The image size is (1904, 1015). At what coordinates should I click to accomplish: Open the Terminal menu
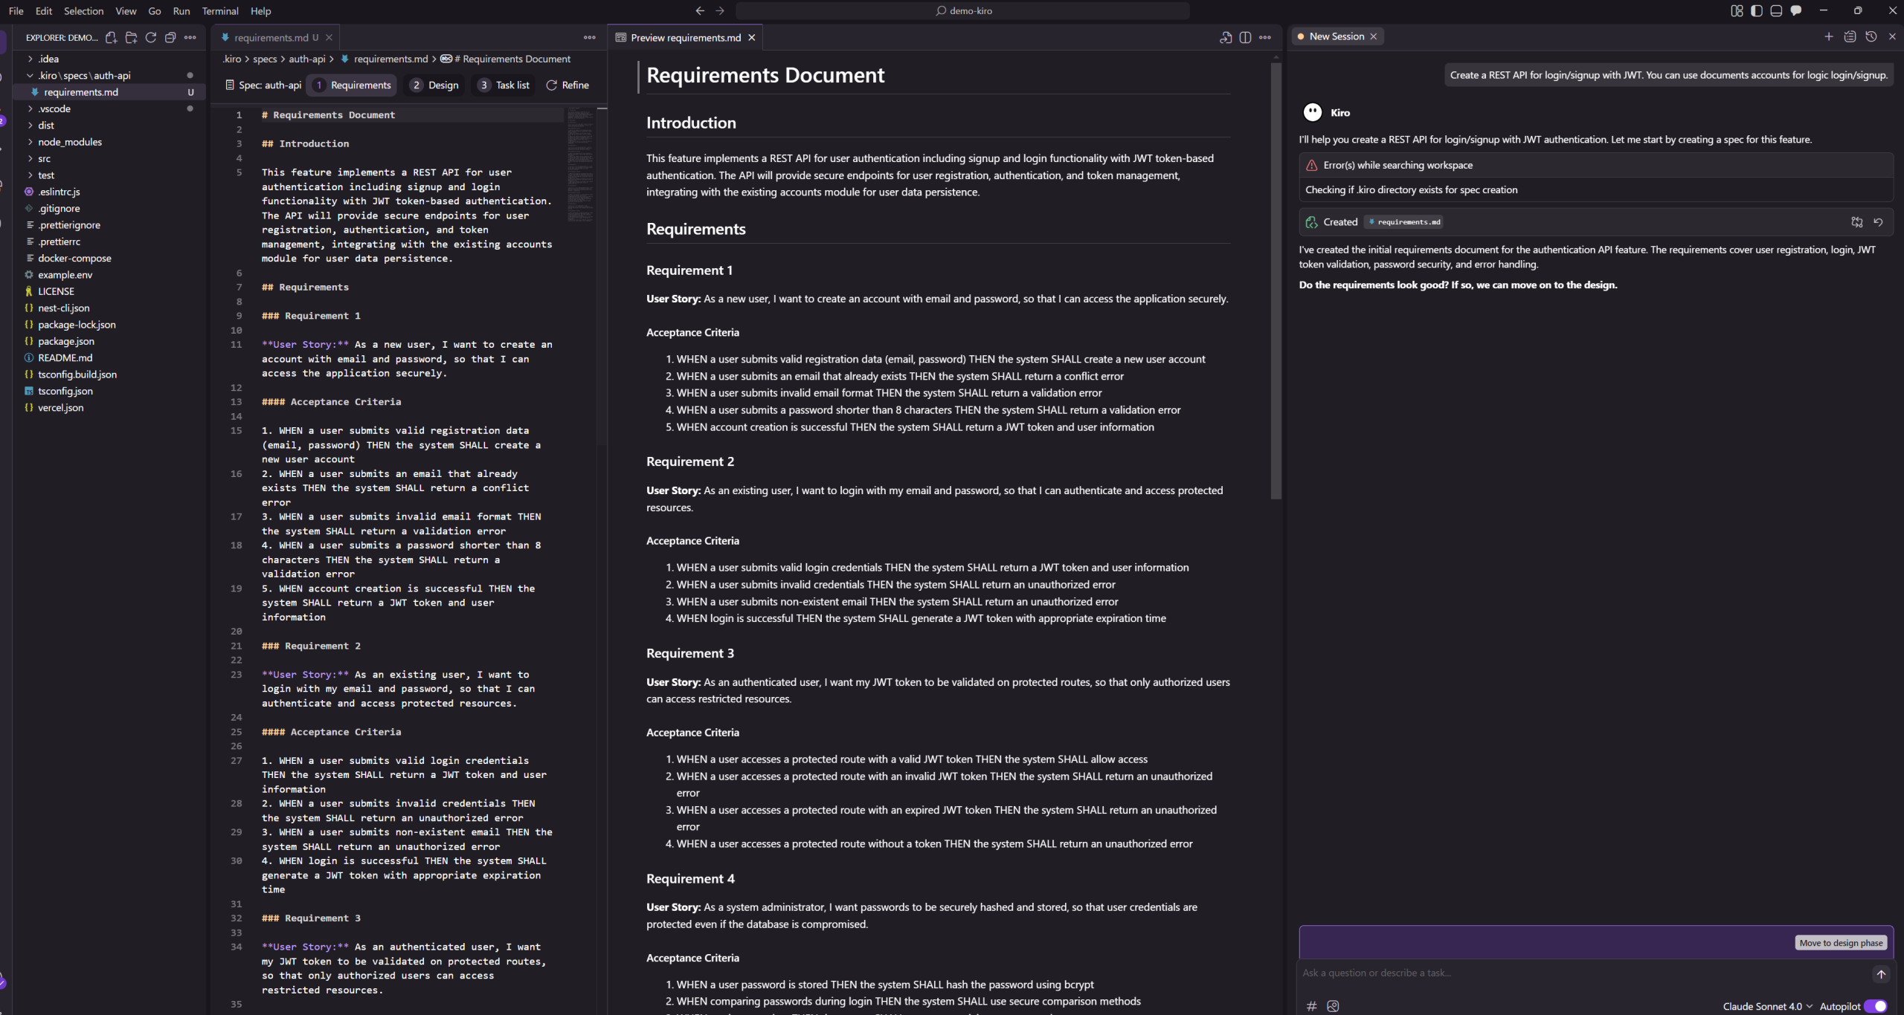tap(220, 10)
